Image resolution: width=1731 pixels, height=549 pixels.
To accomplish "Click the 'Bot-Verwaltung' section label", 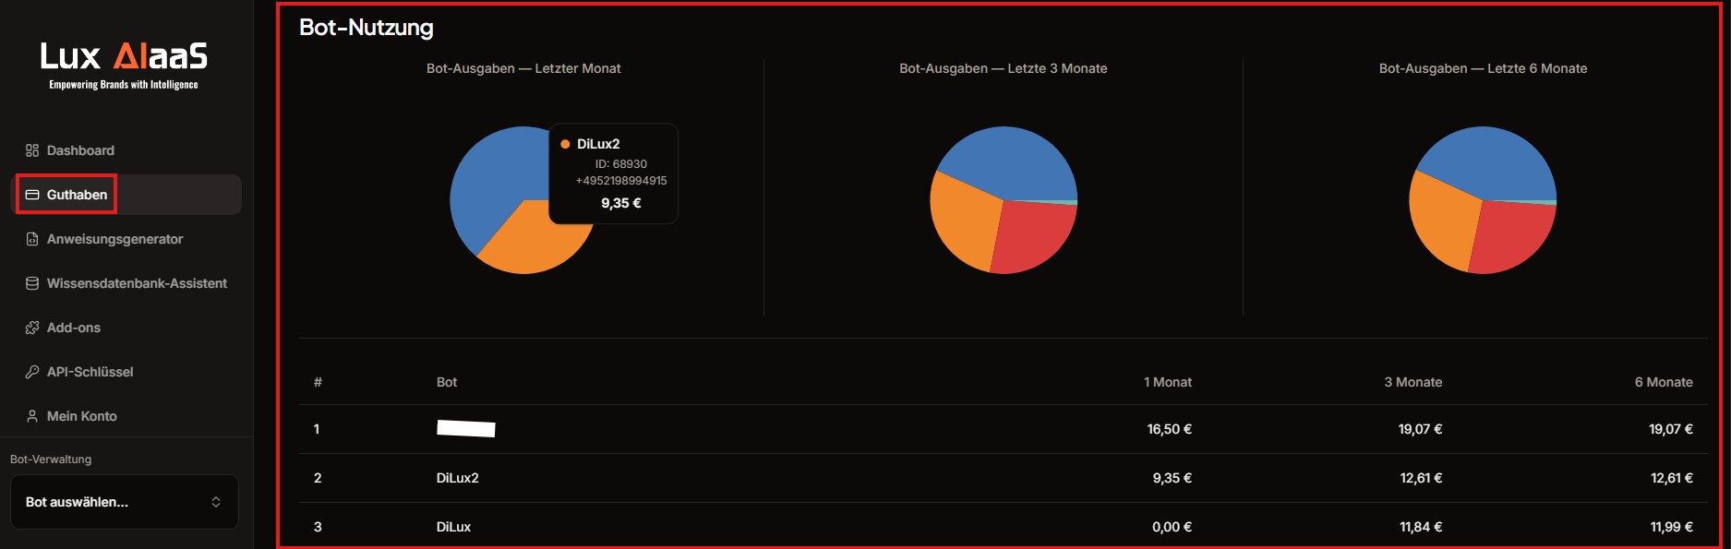I will [51, 459].
